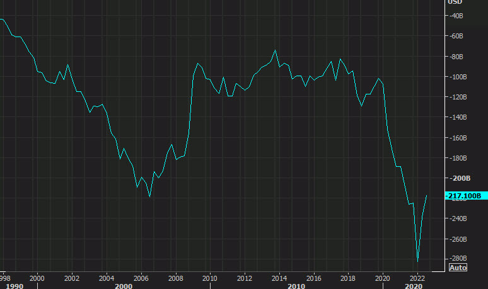Viewport: 488px width, 289px height.
Task: Click the 2006 year tick label
Action: coord(141,278)
